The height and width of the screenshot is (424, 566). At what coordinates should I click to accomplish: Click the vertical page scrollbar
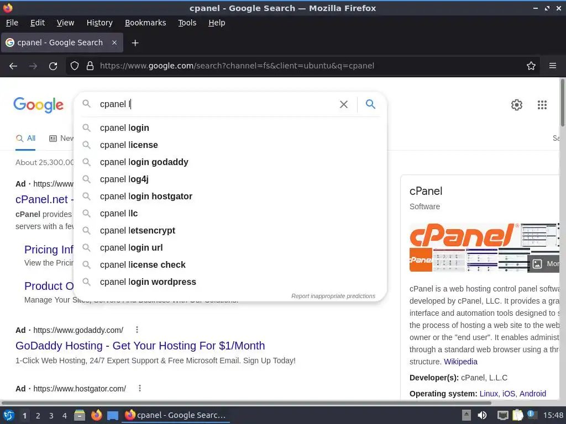coord(562,102)
